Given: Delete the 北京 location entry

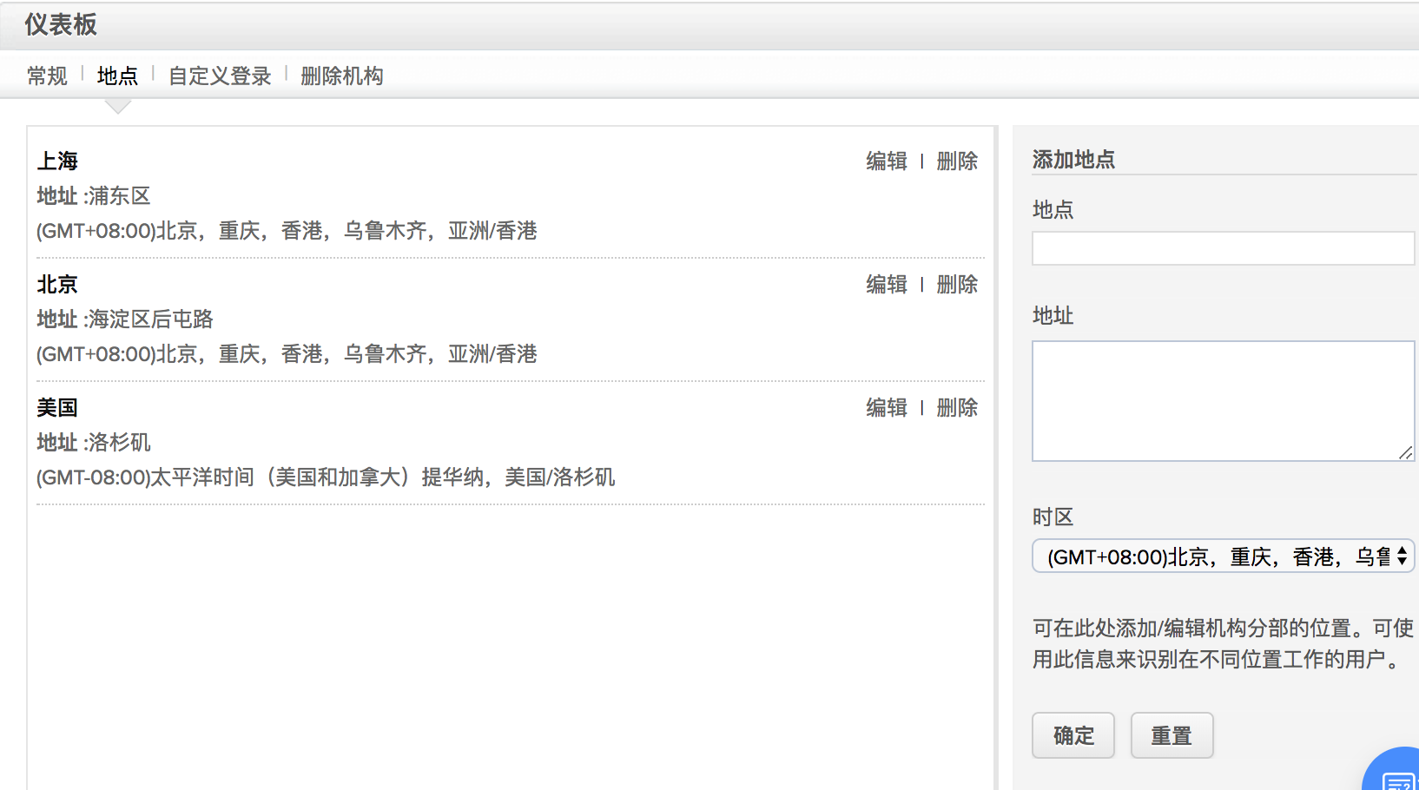Looking at the screenshot, I should point(957,285).
